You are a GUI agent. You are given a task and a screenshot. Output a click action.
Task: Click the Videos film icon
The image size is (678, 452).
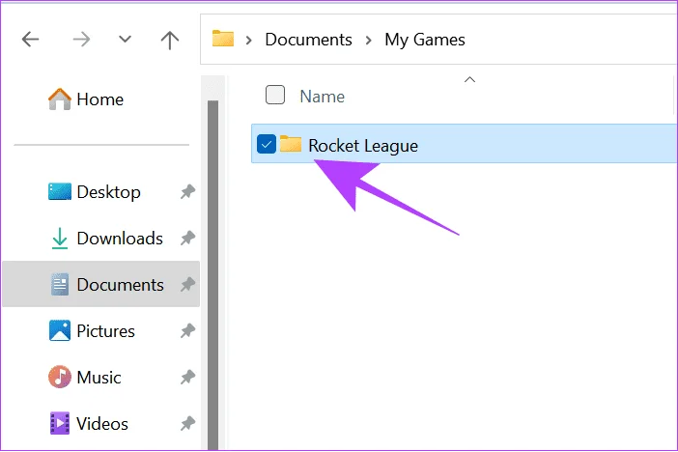[x=60, y=423]
